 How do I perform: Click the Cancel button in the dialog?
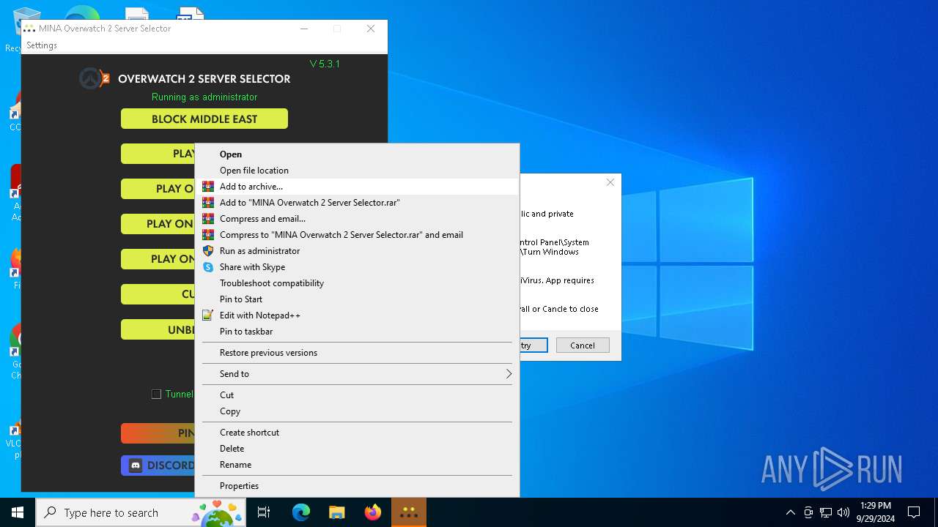pos(583,345)
